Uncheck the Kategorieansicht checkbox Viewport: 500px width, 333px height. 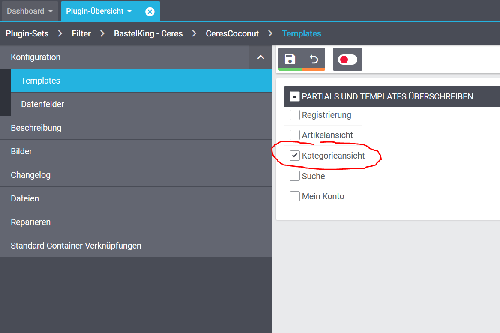coord(295,155)
